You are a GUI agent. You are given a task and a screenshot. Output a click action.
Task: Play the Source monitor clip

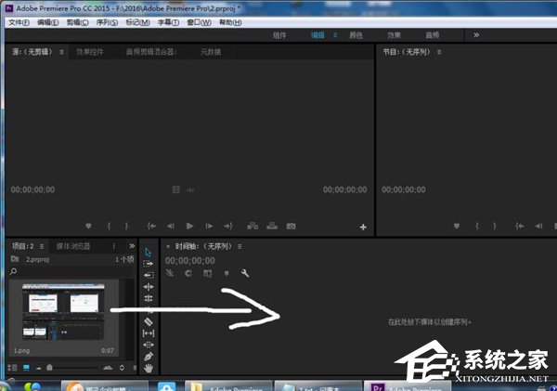[x=189, y=226]
